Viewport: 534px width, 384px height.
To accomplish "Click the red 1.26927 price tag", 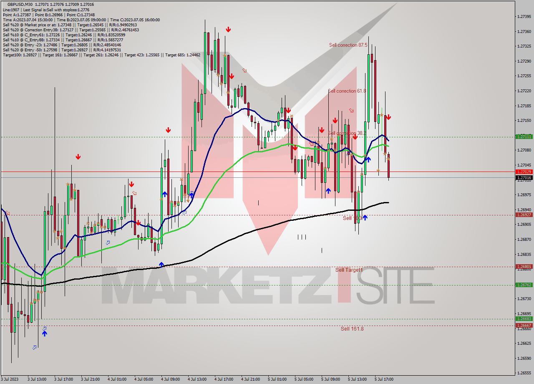I will click(x=524, y=215).
